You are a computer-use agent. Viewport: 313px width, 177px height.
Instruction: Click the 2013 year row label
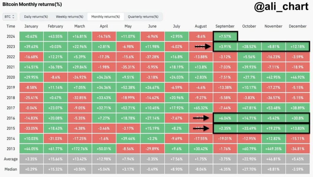(x=11, y=149)
